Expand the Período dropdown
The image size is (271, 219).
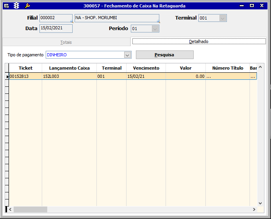155,29
